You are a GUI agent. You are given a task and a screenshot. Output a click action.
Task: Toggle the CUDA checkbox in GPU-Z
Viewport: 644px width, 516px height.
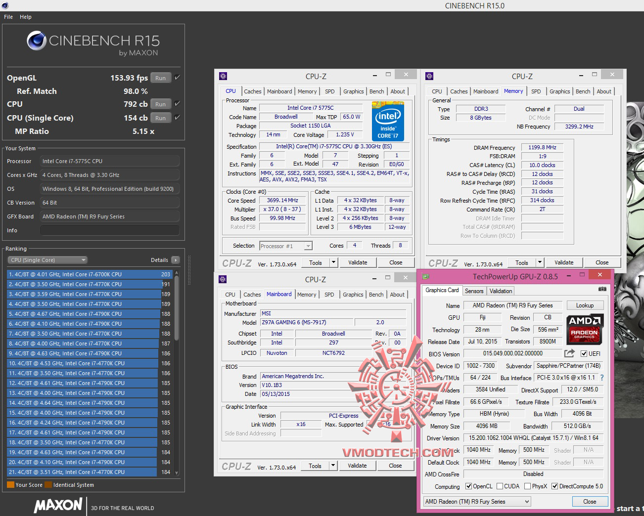click(x=500, y=486)
